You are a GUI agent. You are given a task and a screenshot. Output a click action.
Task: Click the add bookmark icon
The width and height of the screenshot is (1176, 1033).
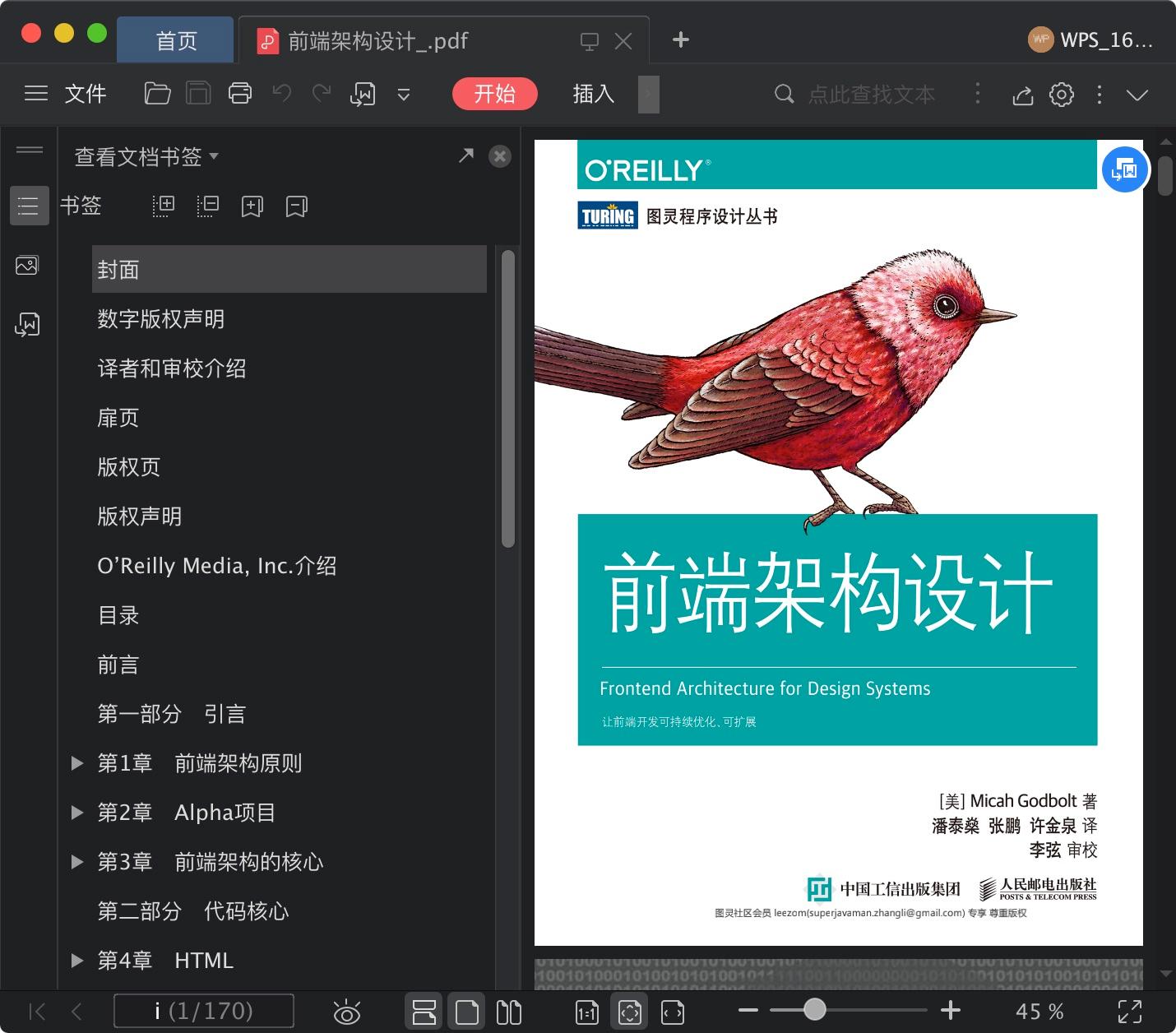tap(252, 206)
